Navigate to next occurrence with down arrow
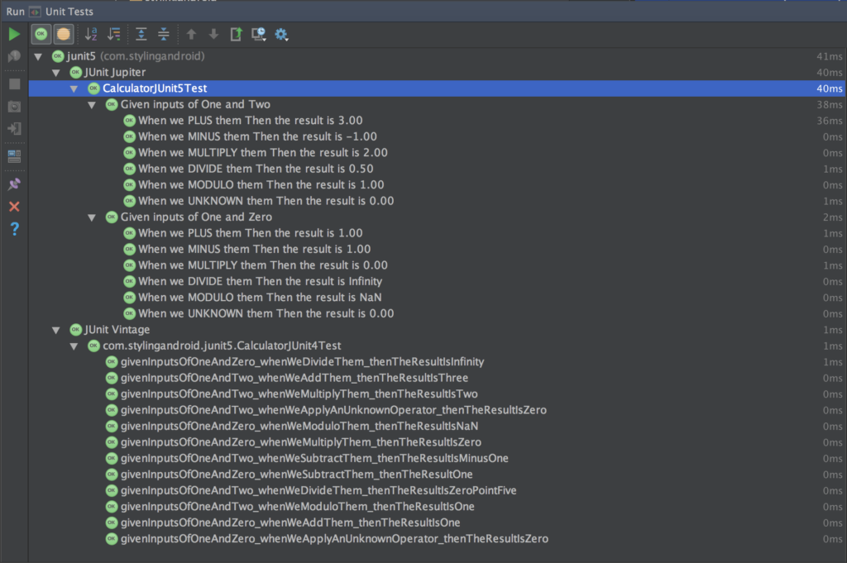 213,34
